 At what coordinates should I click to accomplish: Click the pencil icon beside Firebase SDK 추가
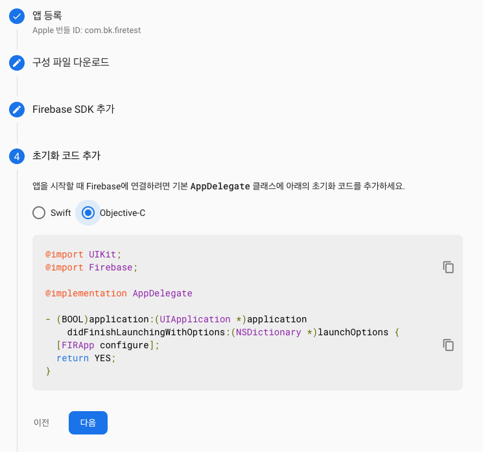pos(17,110)
